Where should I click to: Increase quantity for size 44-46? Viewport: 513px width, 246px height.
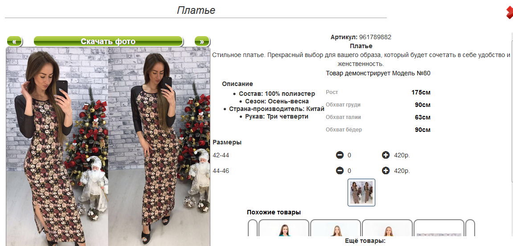click(x=386, y=171)
